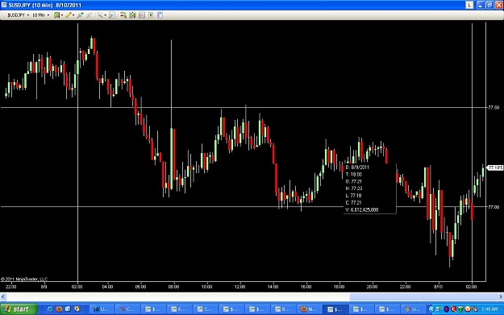Screen dimensions: 504x315
Task: Click the greyed-out pin icon in toolbar
Action: coord(90,15)
